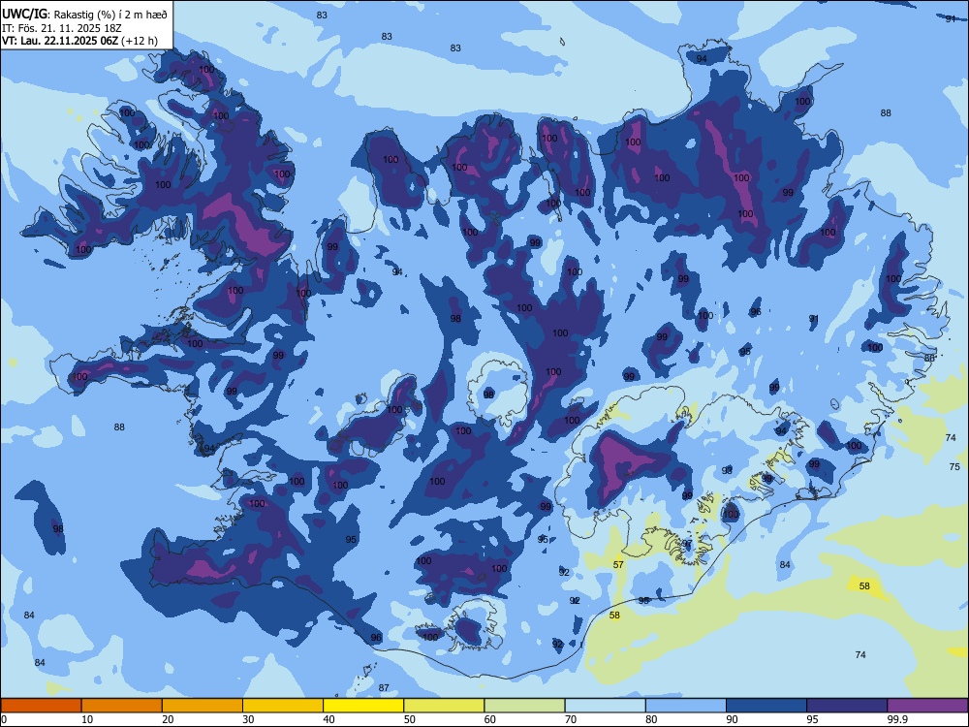Select the orange 10–20 legend swatch
Screen dimensions: 969x727
[x=122, y=706]
